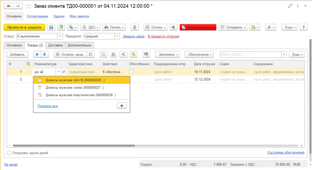Open help with the question mark button
This screenshot has width=312, height=170.
tap(303, 27)
